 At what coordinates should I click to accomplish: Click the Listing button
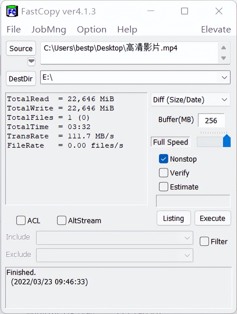coord(174,218)
